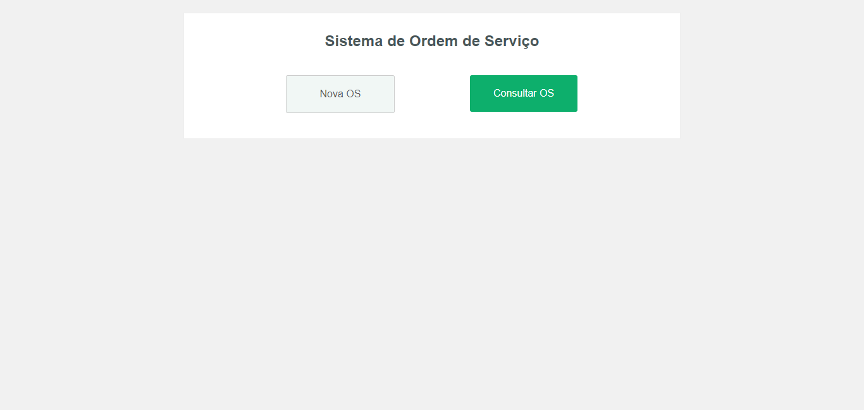Click the word Ordem in the title
Screen dimensions: 864x410
point(433,41)
